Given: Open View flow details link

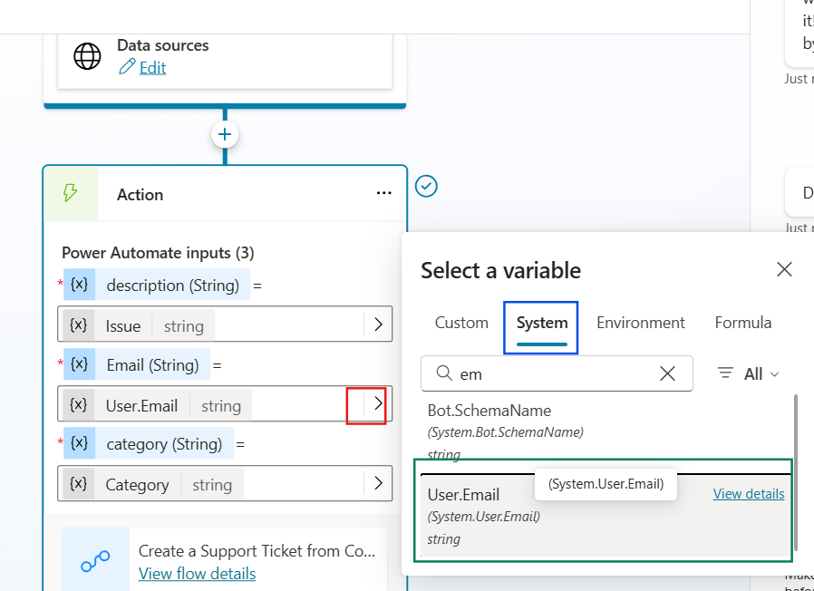Looking at the screenshot, I should 197,574.
